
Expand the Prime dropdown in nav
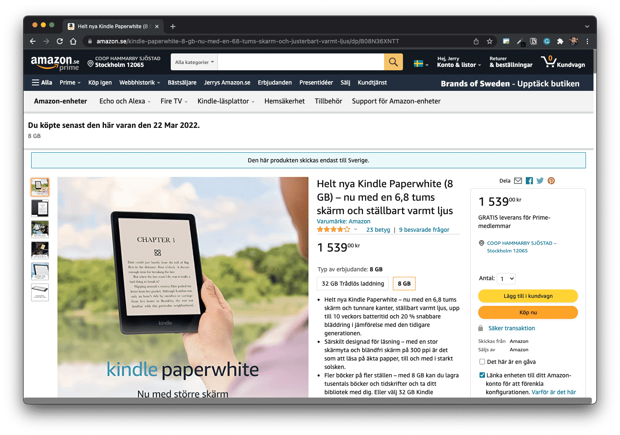click(70, 82)
